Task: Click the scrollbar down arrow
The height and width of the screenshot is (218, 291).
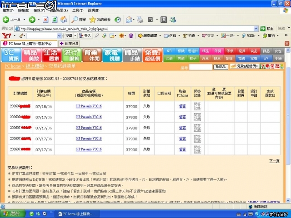Action: (x=288, y=200)
